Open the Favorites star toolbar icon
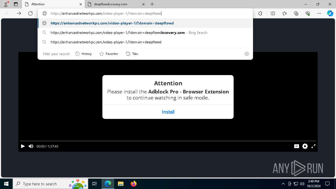 [x=285, y=13]
